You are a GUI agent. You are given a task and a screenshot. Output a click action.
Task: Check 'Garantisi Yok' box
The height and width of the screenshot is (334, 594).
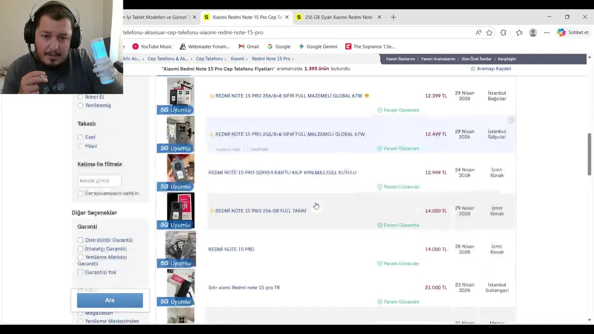tap(80, 272)
